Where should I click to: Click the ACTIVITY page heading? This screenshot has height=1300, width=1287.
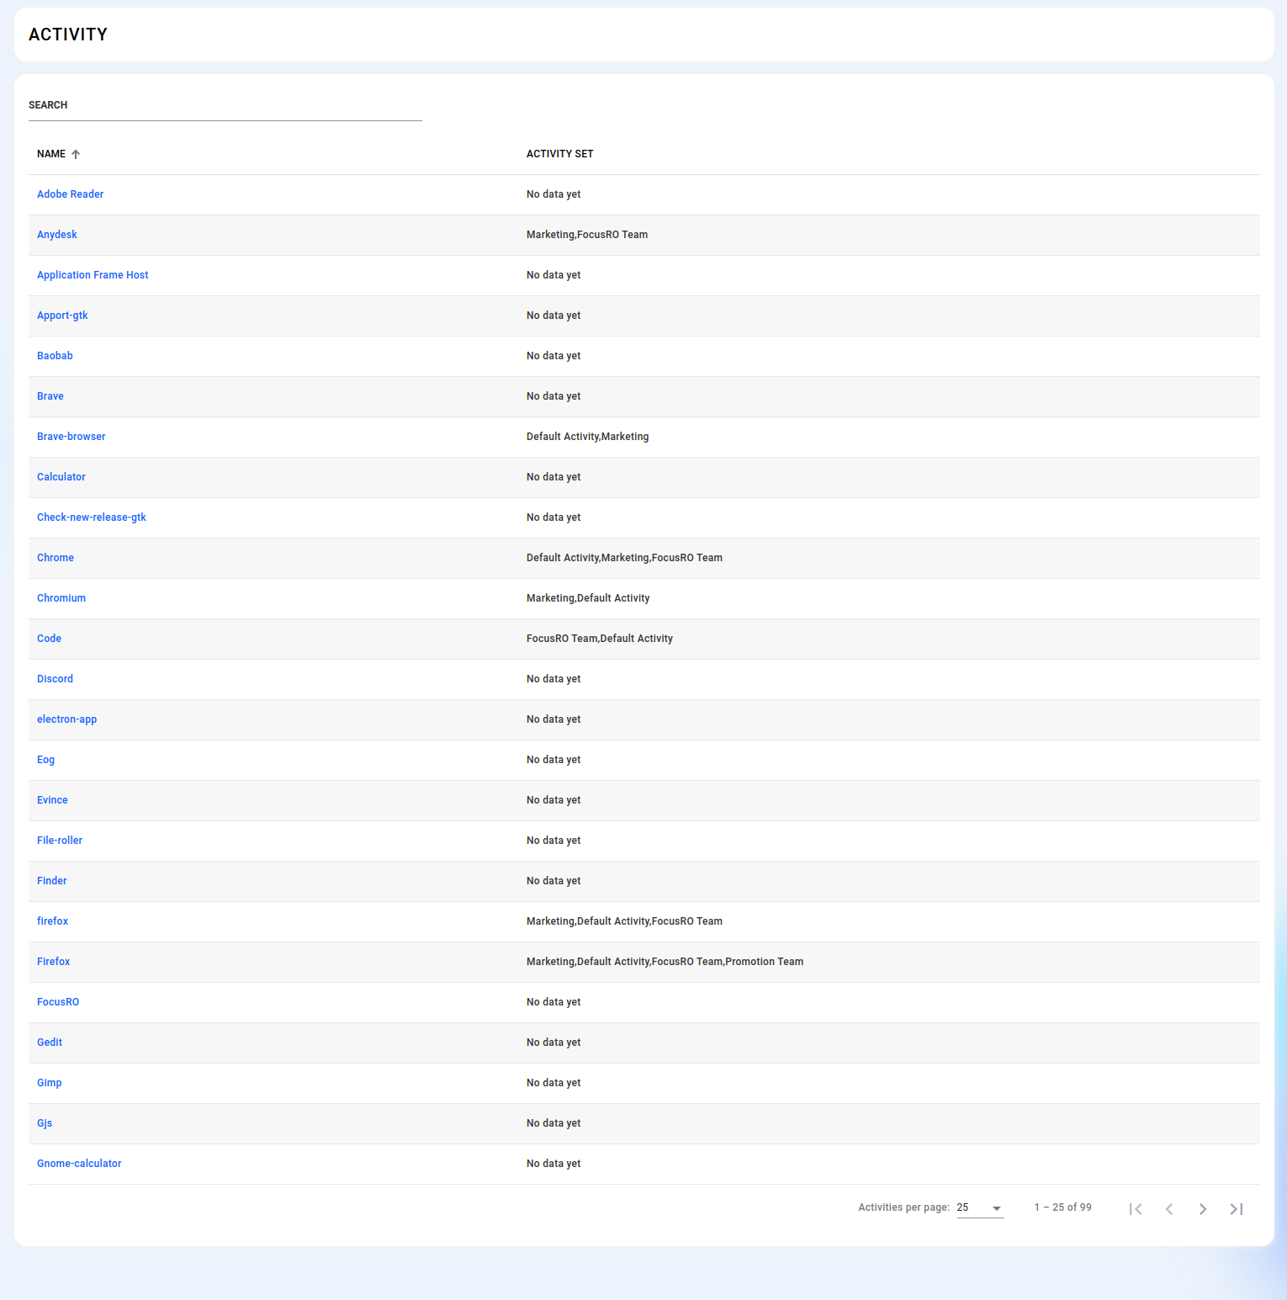68,34
